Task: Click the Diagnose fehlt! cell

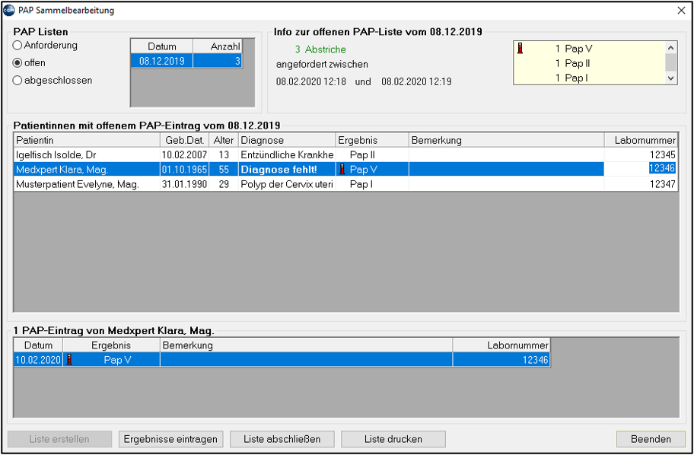Action: click(287, 170)
